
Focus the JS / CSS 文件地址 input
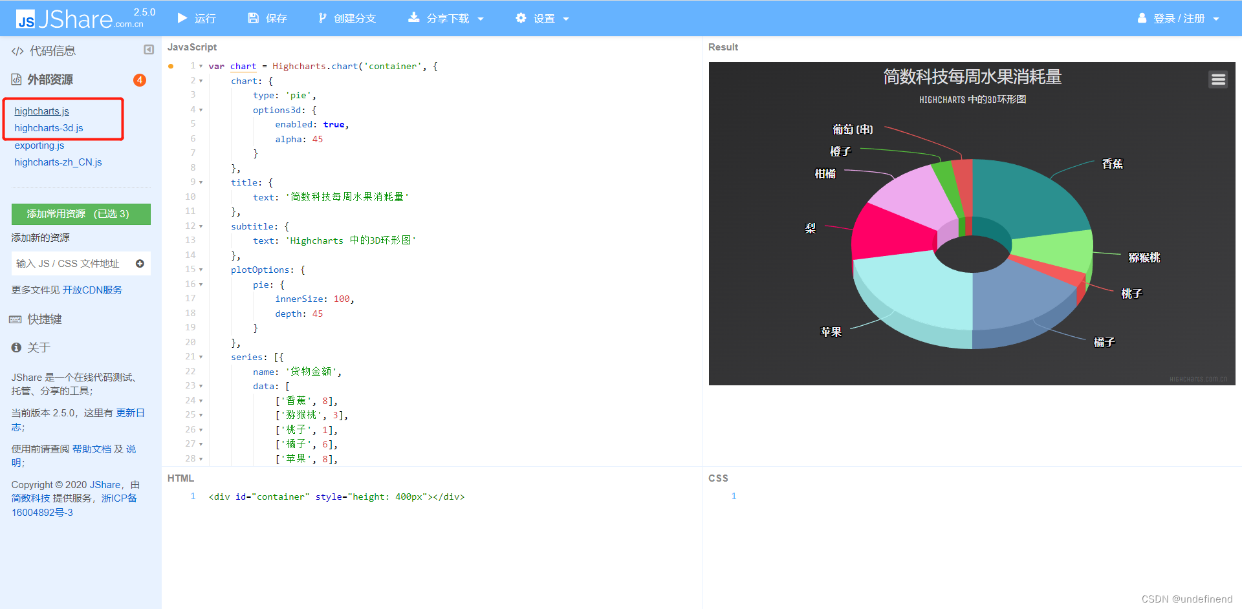click(x=71, y=264)
